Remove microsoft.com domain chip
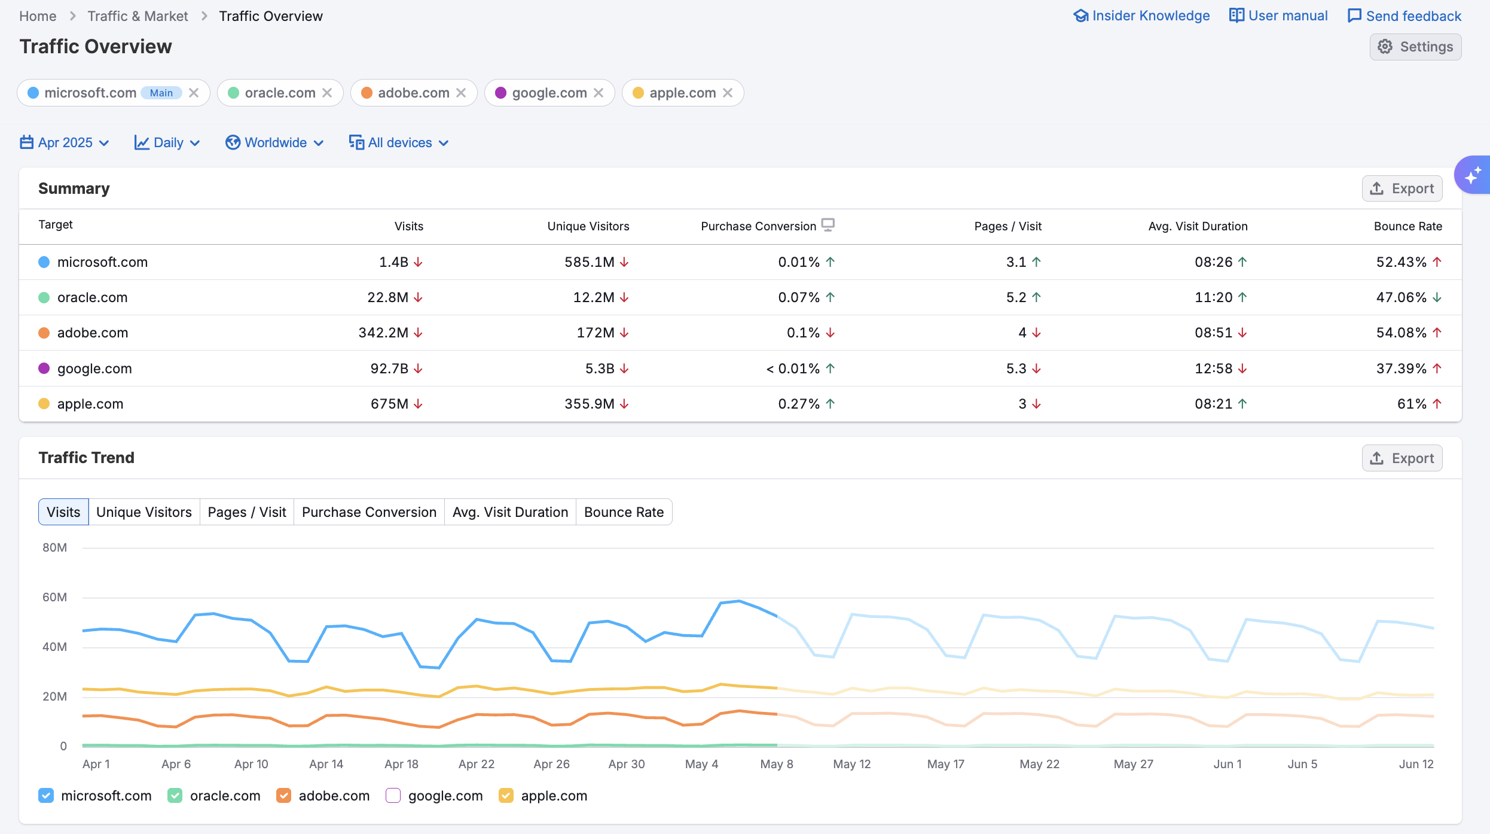Image resolution: width=1490 pixels, height=834 pixels. (x=194, y=93)
